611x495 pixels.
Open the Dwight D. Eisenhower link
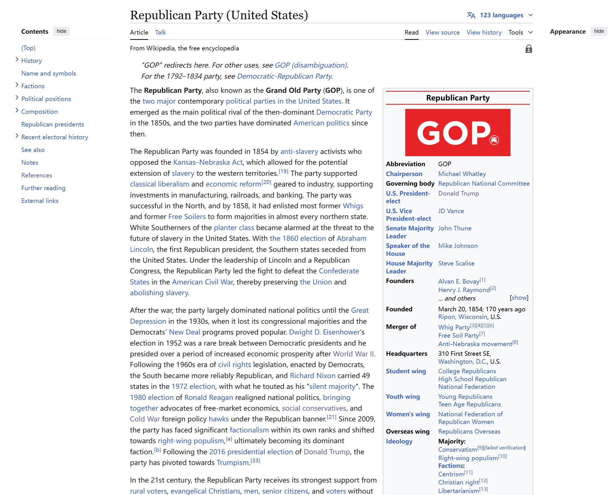pyautogui.click(x=324, y=332)
